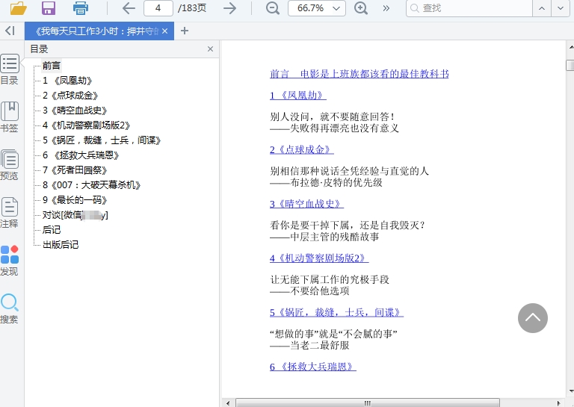Print the document with printer icon

click(x=81, y=8)
